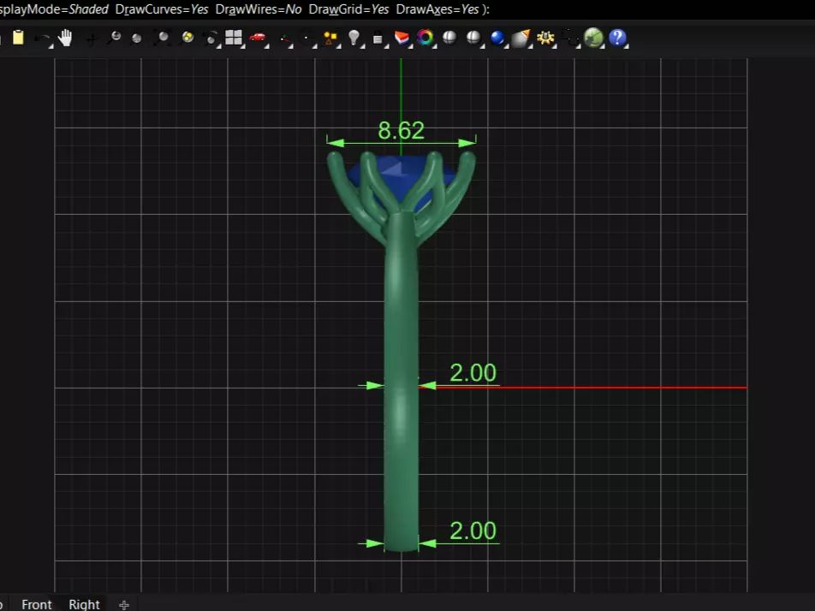
Task: Toggle DrawAxes=Yes command option
Action: (437, 9)
